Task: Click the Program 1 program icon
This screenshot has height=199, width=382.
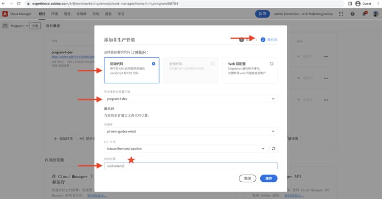Action: click(x=5, y=26)
